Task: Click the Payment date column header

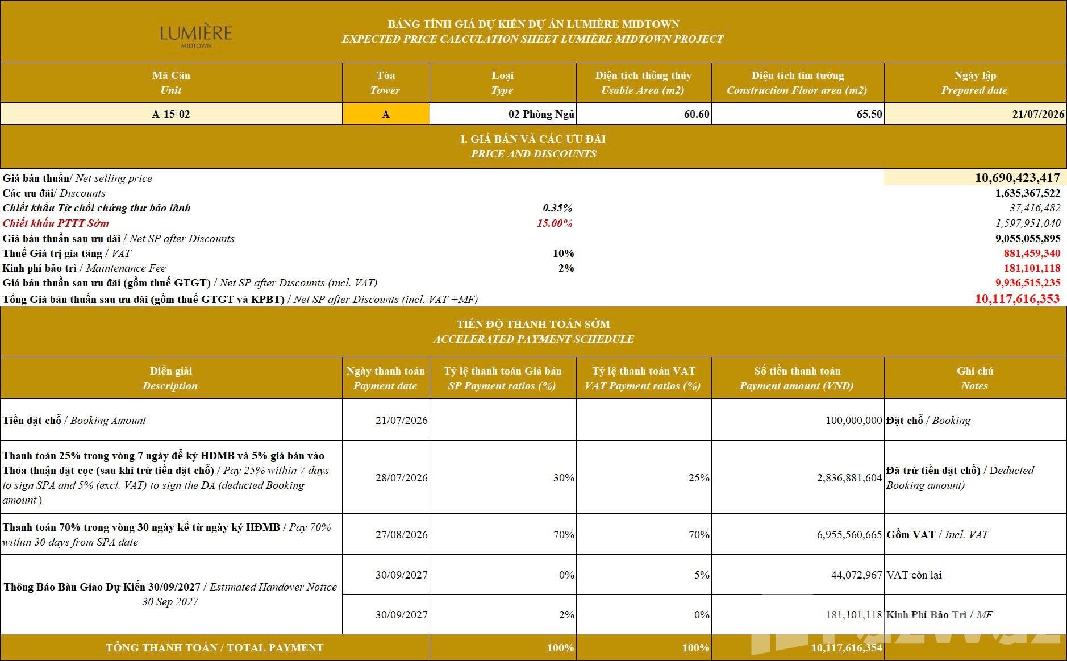Action: pyautogui.click(x=386, y=378)
